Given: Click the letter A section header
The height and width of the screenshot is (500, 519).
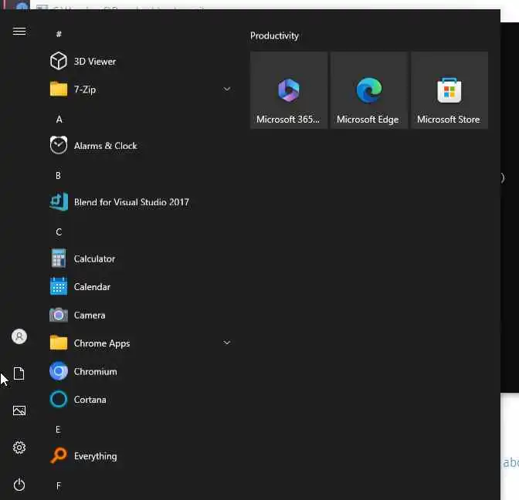Looking at the screenshot, I should [x=59, y=119].
